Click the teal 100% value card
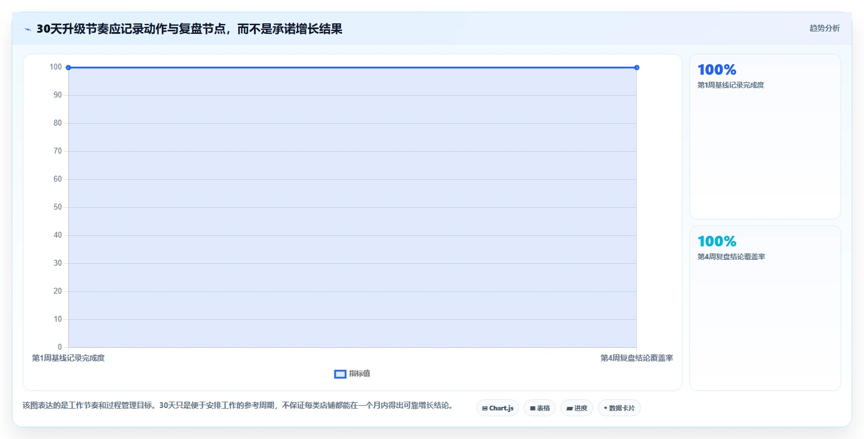 point(765,308)
